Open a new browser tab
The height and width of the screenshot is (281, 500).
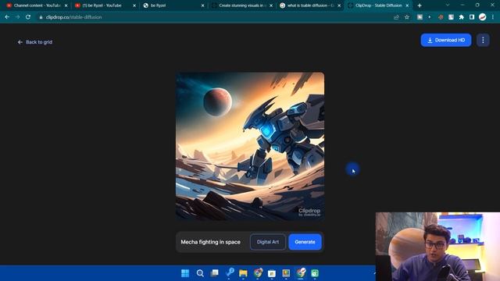420,5
